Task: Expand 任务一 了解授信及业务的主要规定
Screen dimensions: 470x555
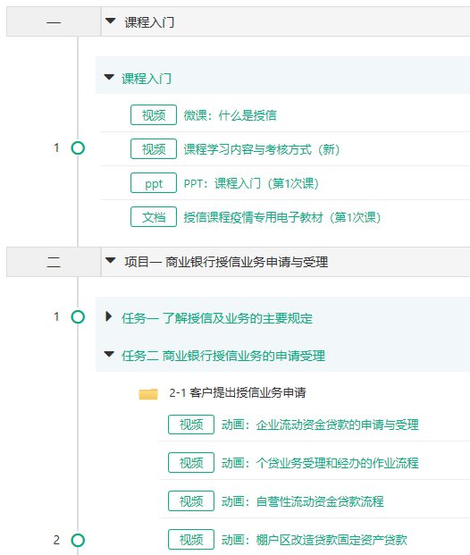Action: click(x=109, y=316)
